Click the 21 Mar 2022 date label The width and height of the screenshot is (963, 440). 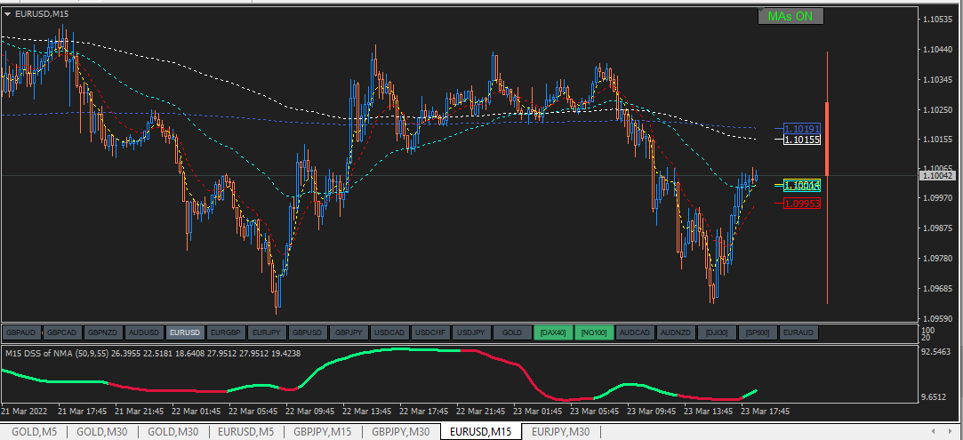pyautogui.click(x=23, y=411)
